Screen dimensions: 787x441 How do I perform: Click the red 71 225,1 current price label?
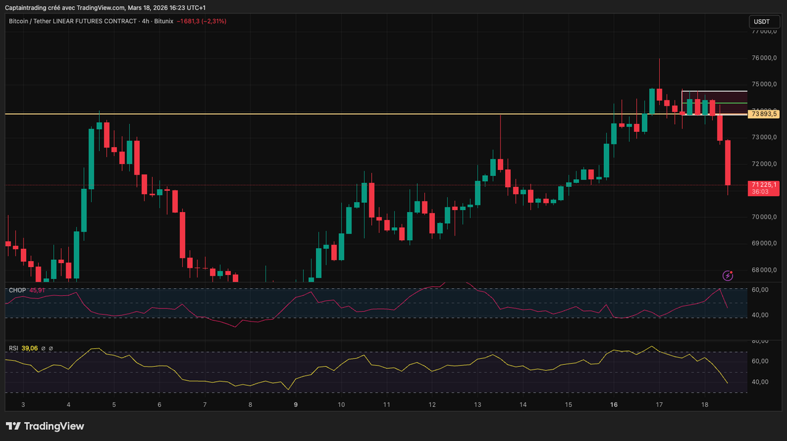pos(763,184)
